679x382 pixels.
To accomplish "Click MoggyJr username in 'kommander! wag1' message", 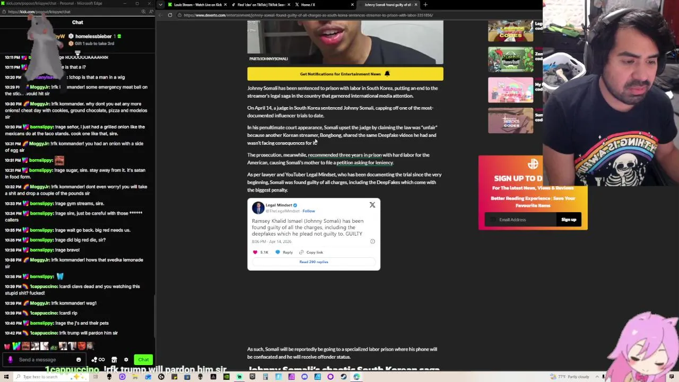I will (x=39, y=303).
